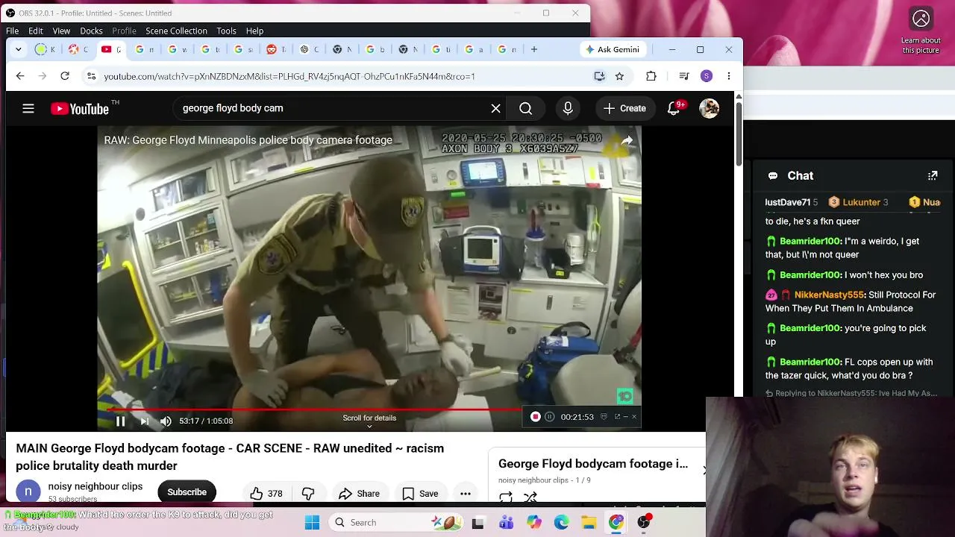The image size is (955, 537).
Task: Open the OBS Docks menu
Action: pos(91,31)
